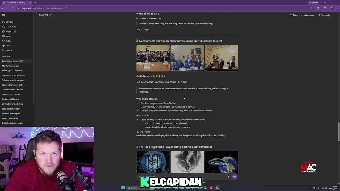Open Organizing TCG tournament chat

click(14, 75)
